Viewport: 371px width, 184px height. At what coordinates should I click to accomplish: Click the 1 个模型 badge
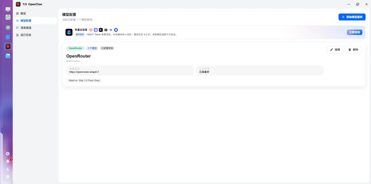tap(92, 48)
